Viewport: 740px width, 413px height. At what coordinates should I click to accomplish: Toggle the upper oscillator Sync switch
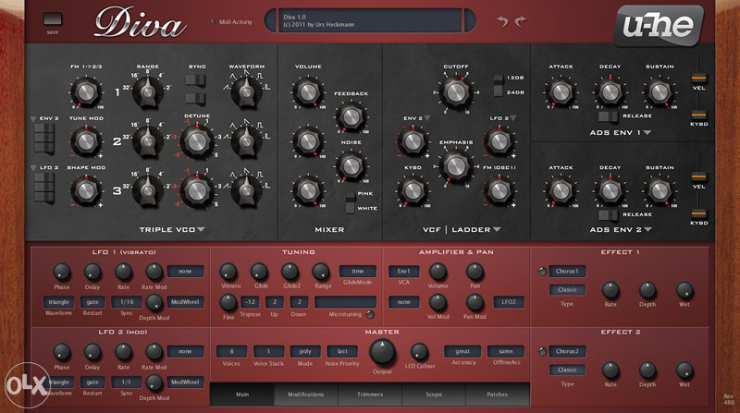tap(195, 80)
